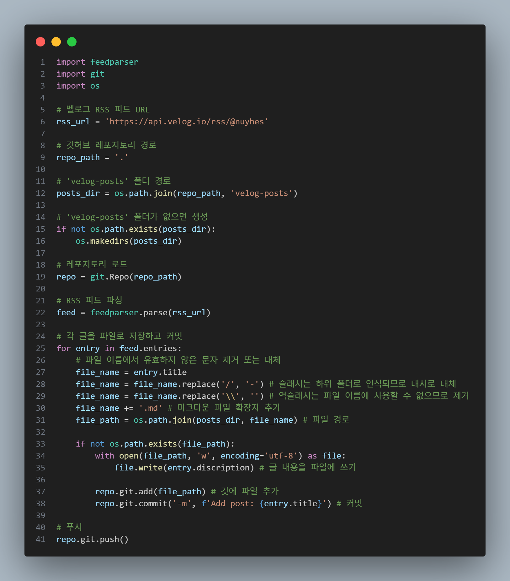Click the '# 벨로그 RSS 피드 URL' comment
Viewport: 510px width, 581px height.
point(103,110)
